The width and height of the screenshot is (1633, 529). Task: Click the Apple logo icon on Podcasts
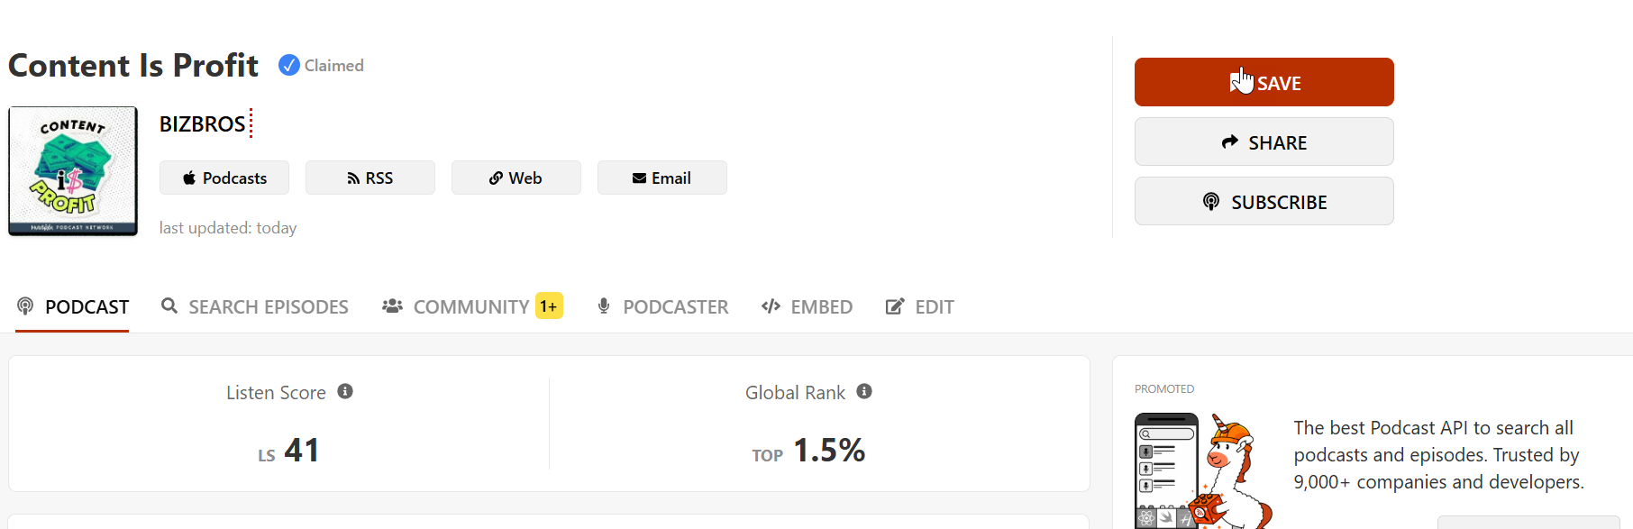tap(189, 178)
